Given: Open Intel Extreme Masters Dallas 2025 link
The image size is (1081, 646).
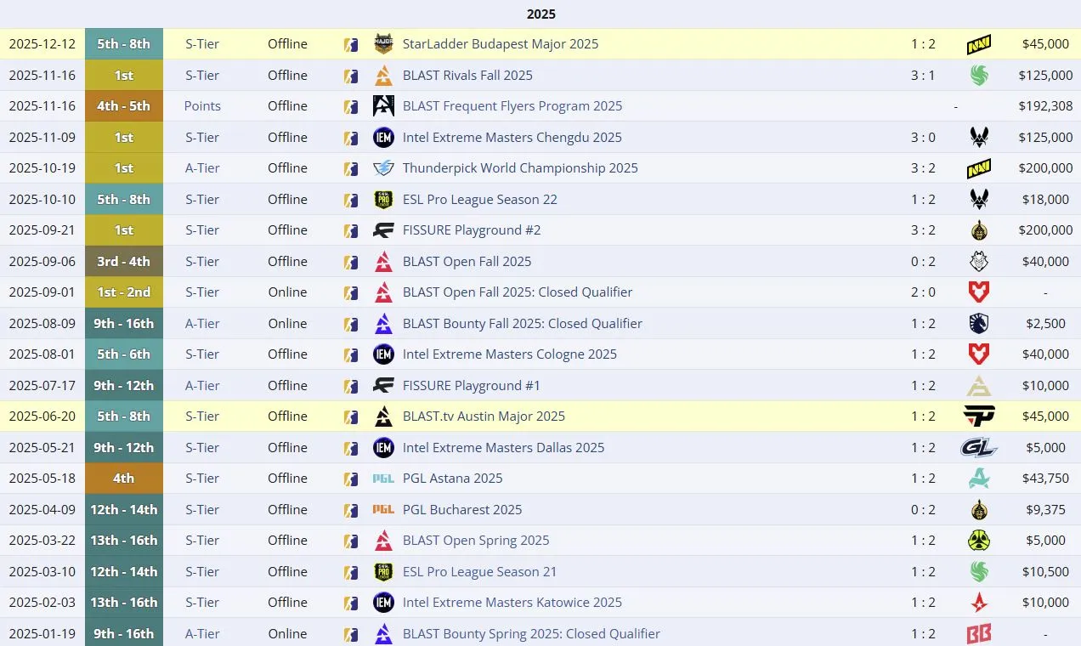Looking at the screenshot, I should [x=504, y=447].
